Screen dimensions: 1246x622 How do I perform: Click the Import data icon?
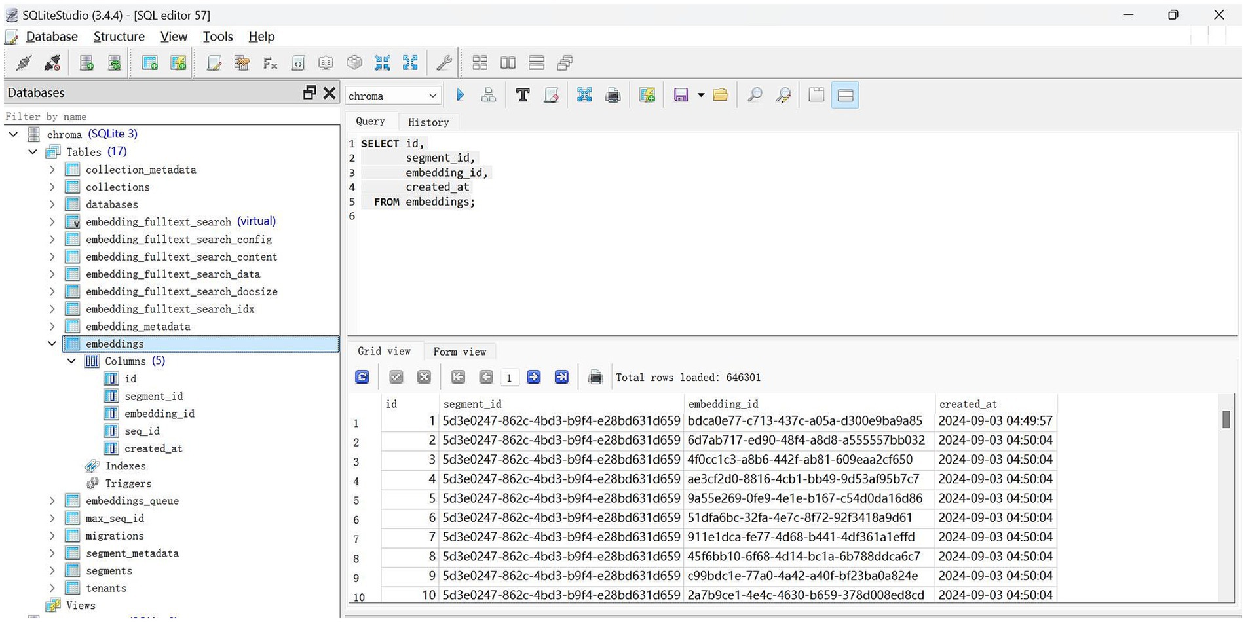383,63
